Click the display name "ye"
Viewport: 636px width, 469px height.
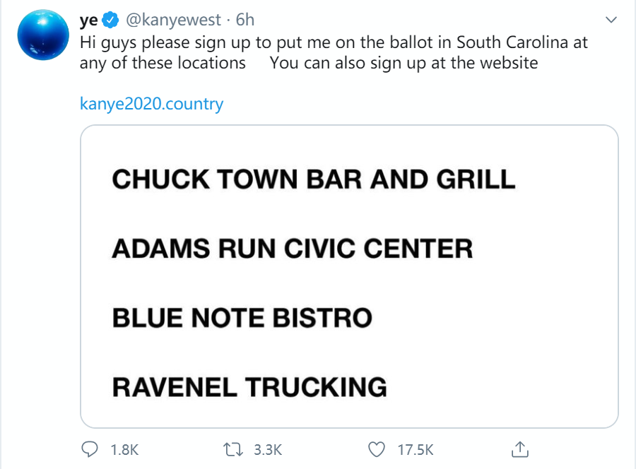point(89,20)
